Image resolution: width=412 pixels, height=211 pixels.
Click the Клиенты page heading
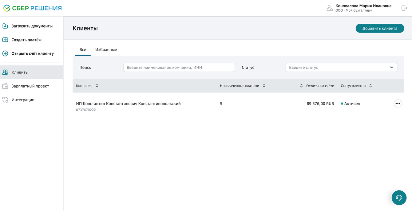85,28
